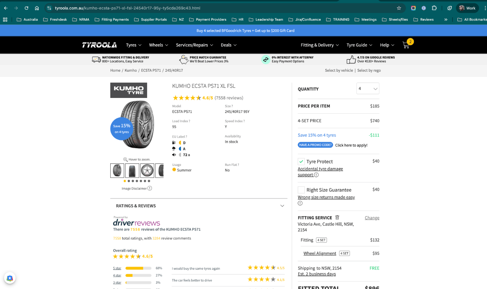
Task: Click Est. 2 business days link
Action: [317, 274]
